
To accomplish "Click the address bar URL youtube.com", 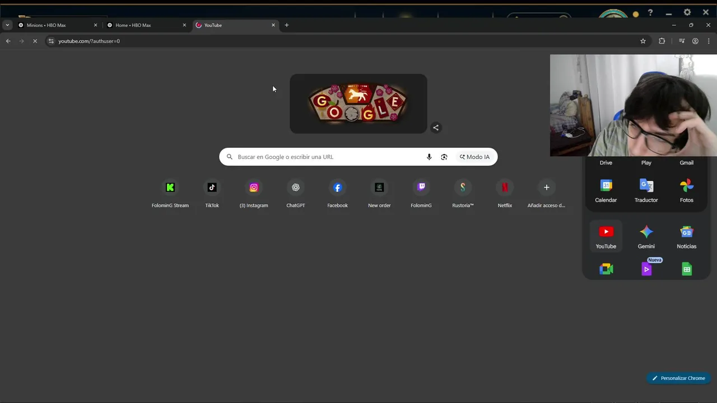I will [x=89, y=41].
